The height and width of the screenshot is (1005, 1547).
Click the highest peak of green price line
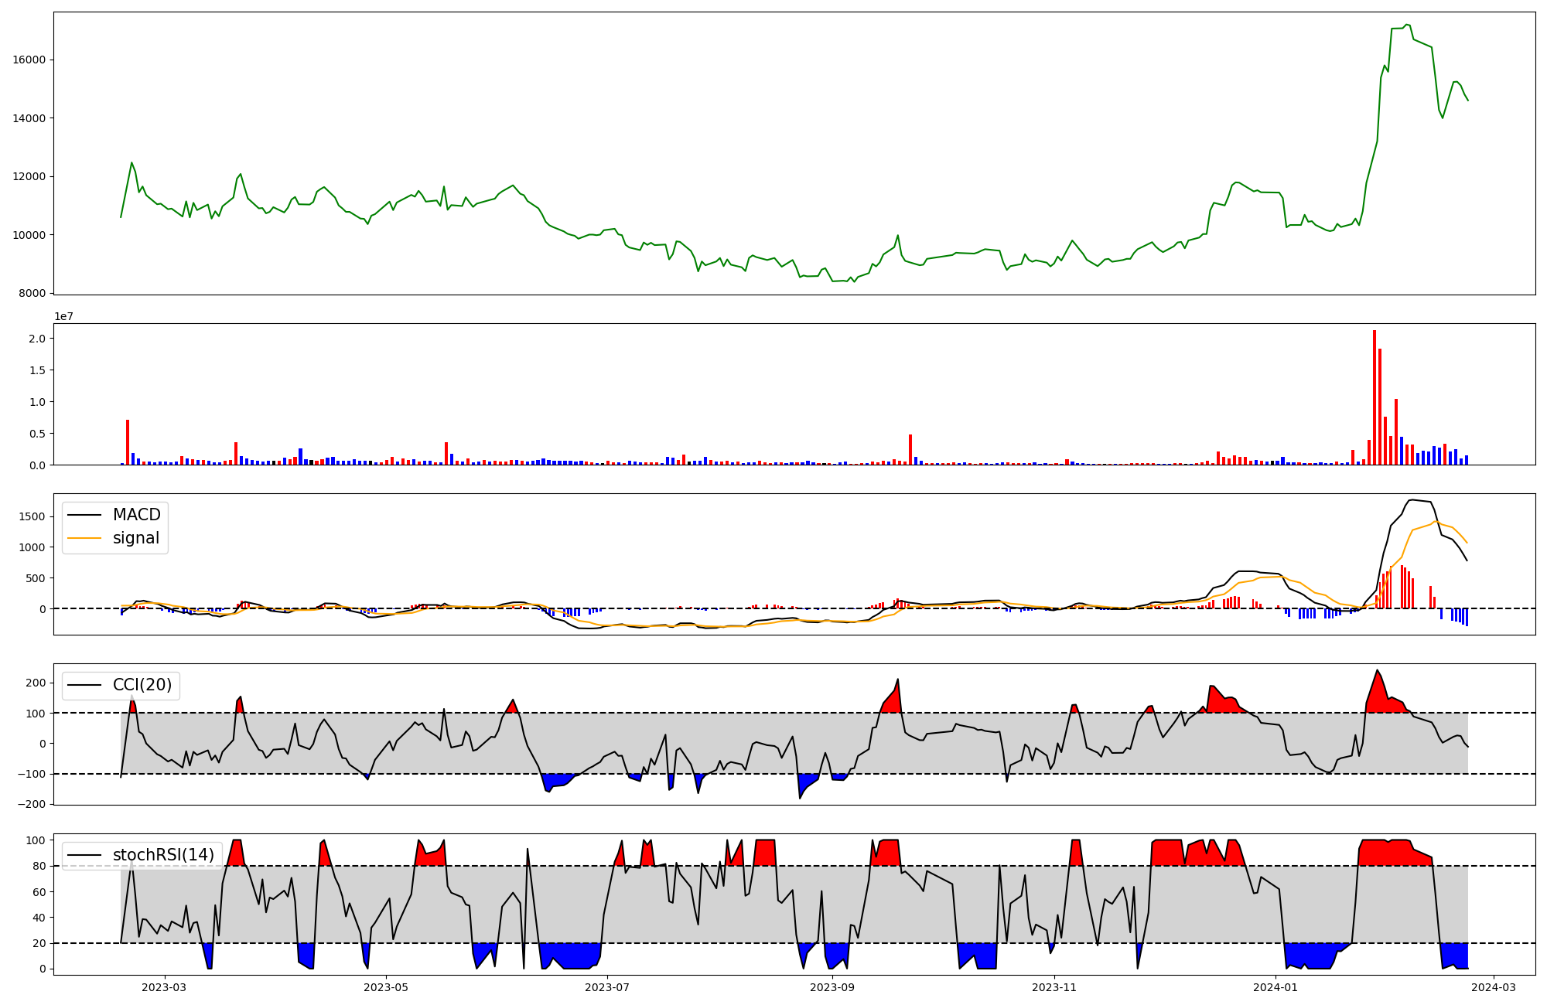click(1407, 25)
